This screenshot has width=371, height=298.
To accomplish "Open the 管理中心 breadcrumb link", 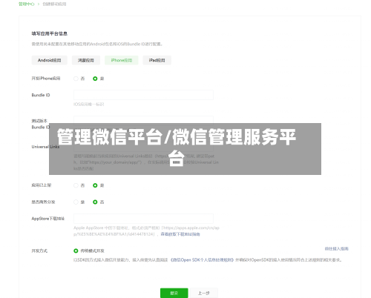I will [27, 4].
